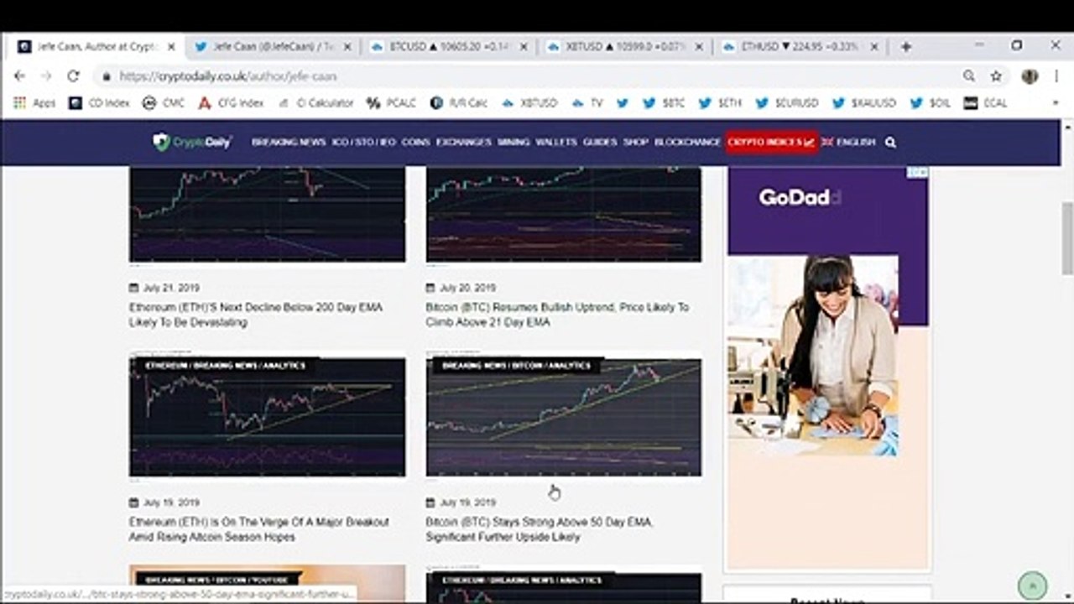1074x604 pixels.
Task: Open CI Calculator bookmark
Action: click(315, 103)
